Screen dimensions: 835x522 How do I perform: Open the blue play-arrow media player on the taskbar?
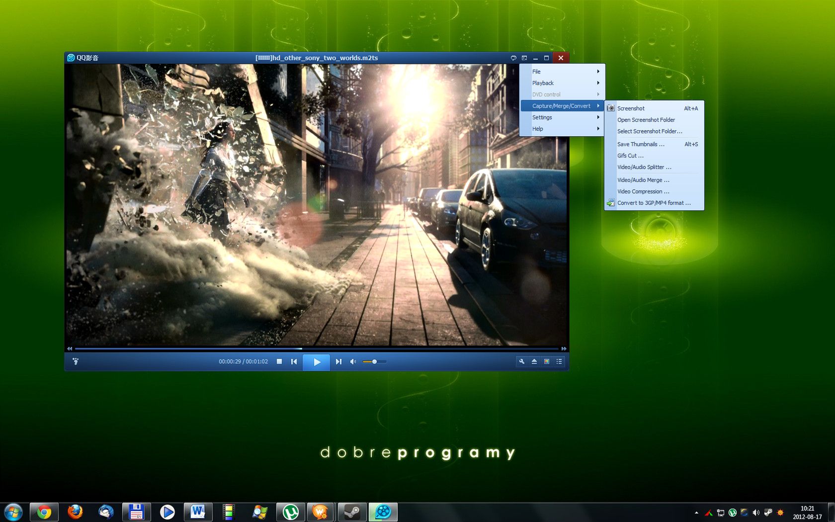point(167,512)
